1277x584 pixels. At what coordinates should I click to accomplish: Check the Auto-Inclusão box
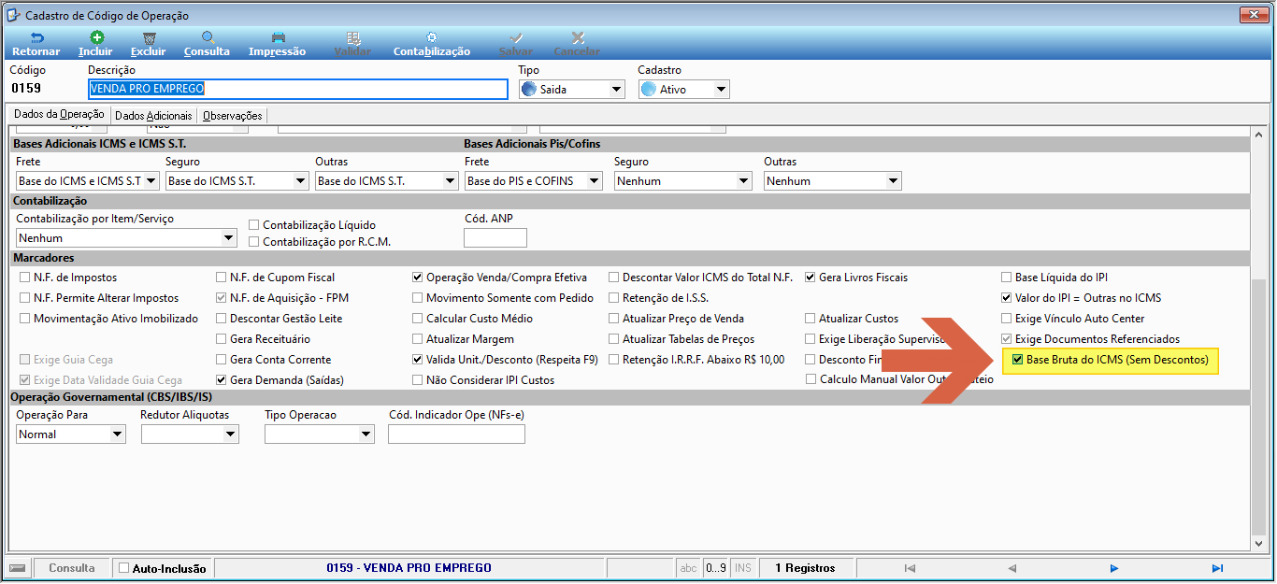(x=124, y=568)
